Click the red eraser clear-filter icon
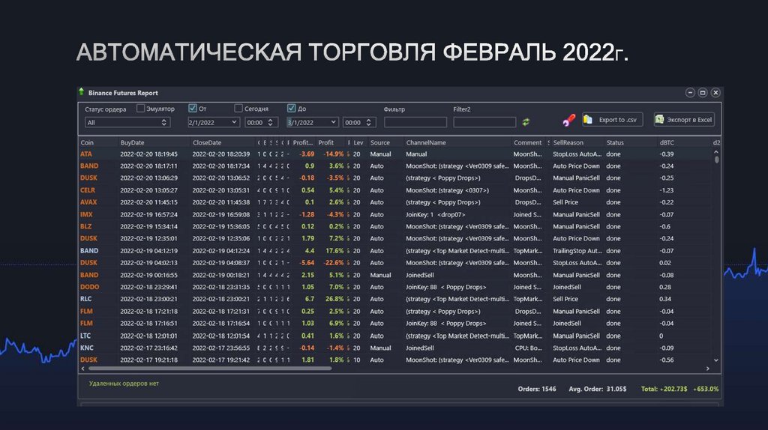 [568, 120]
